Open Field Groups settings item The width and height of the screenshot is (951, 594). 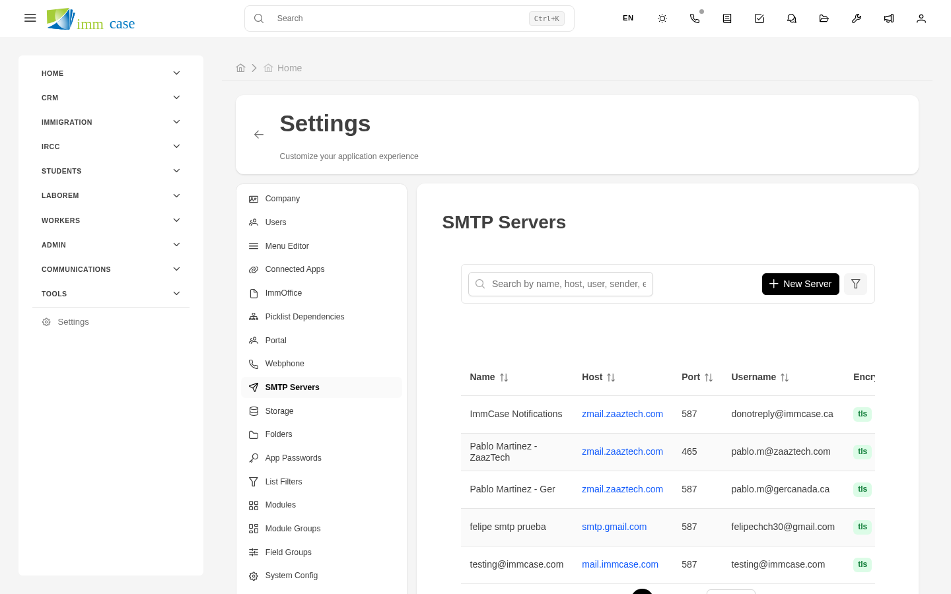click(x=322, y=552)
